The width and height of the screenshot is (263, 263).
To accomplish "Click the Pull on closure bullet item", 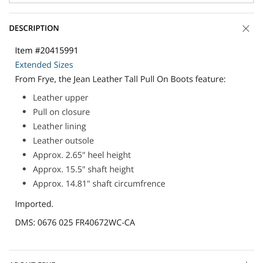I will pos(61,112).
